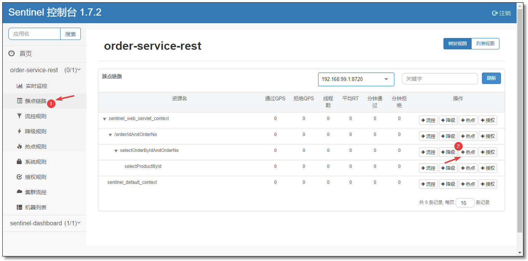Expand the sentinel-dashboard app group
The width and height of the screenshot is (528, 261).
[x=45, y=223]
